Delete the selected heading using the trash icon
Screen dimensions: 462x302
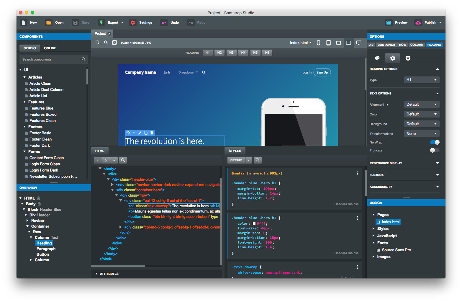152,133
